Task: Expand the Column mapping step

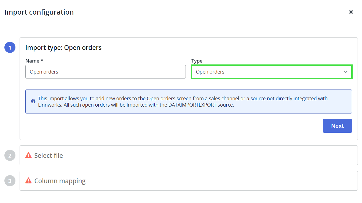Action: point(60,181)
